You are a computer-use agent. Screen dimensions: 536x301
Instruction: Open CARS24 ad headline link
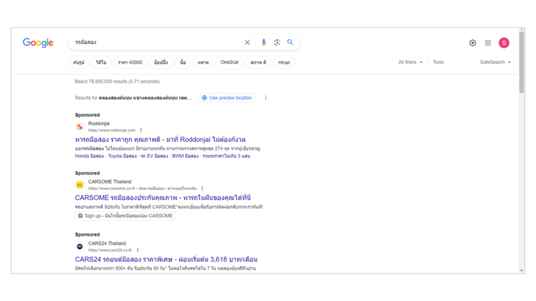(166, 259)
